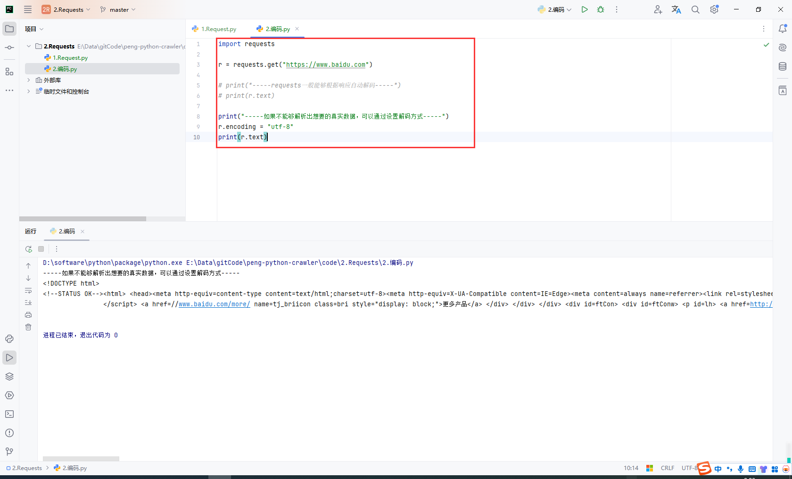Screen dimensions: 792x479
Task: Click the project panel horizontal scrollbar
Action: (82, 219)
